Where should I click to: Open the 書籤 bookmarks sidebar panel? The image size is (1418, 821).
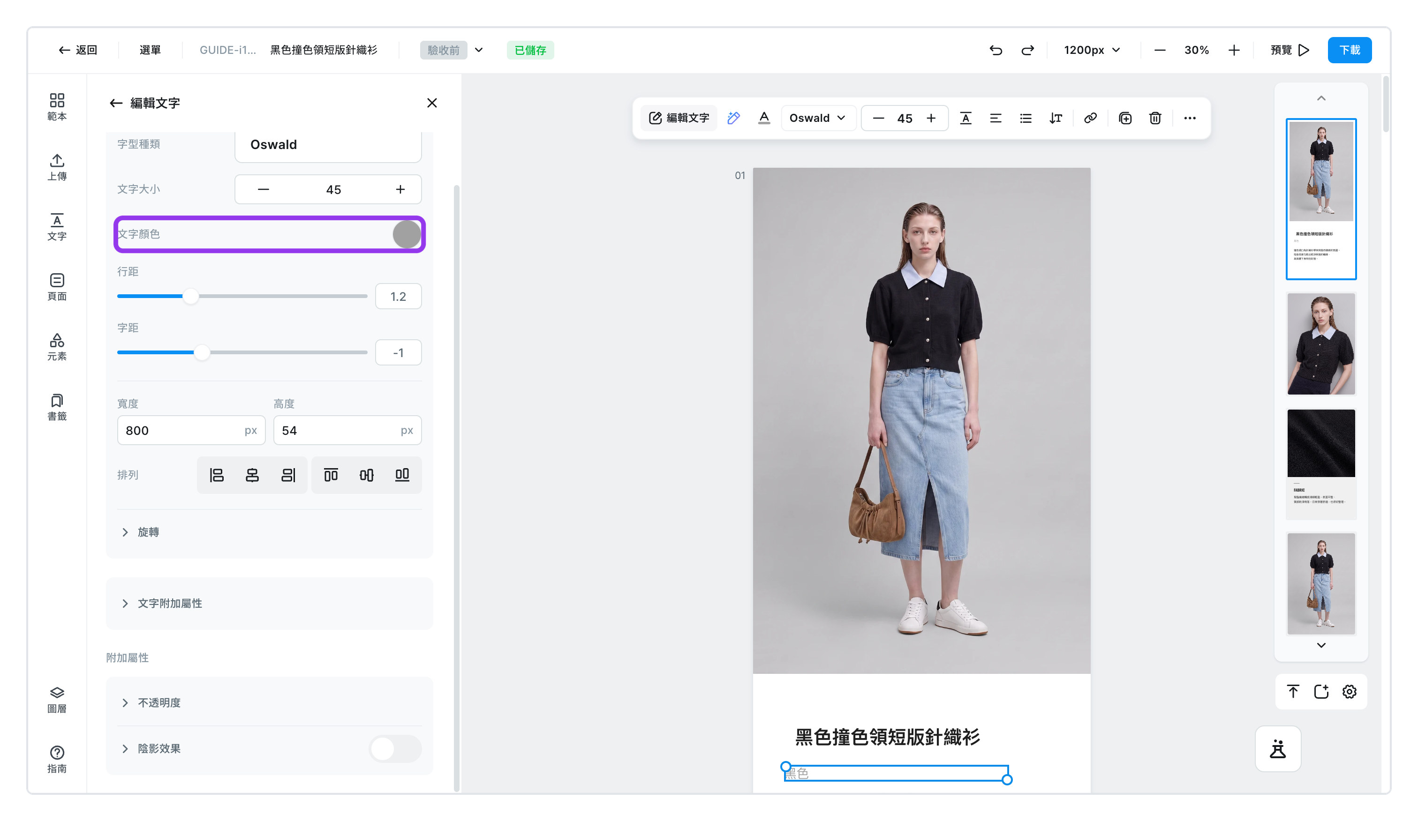[57, 407]
